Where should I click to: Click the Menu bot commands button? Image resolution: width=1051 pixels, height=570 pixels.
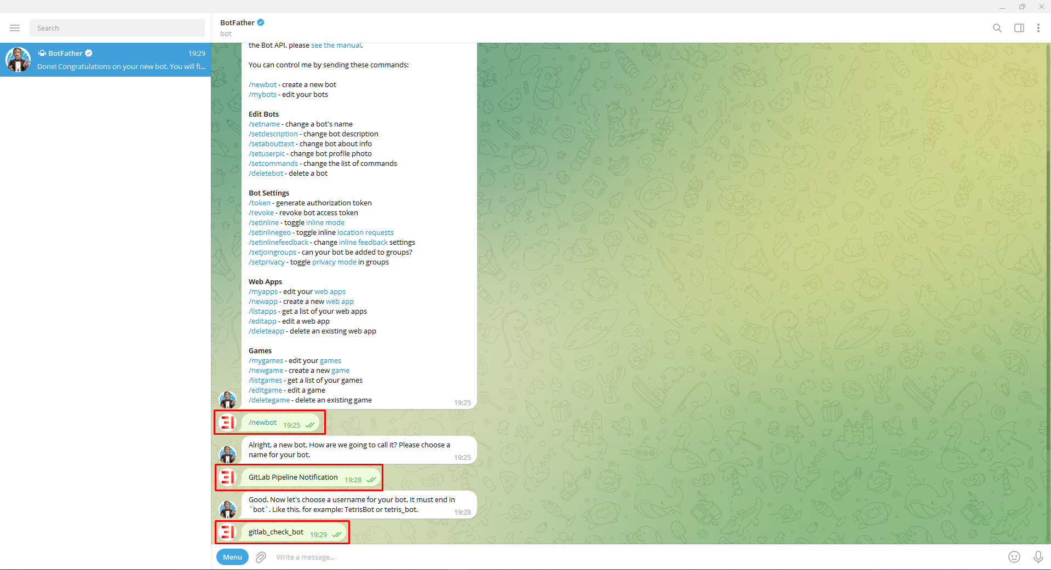point(232,557)
